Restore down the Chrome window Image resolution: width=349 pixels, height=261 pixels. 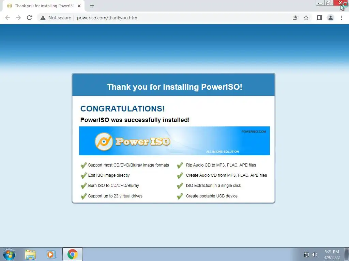coord(329,3)
